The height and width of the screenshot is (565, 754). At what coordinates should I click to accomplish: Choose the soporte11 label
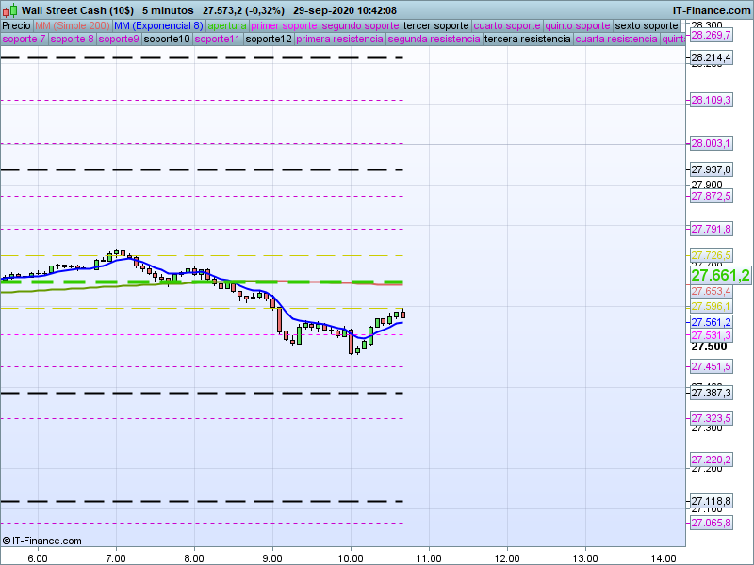point(218,39)
